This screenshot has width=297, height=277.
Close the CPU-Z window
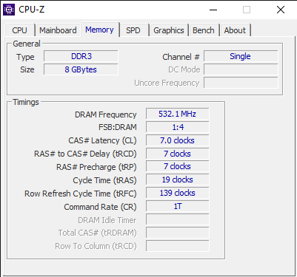(x=281, y=10)
